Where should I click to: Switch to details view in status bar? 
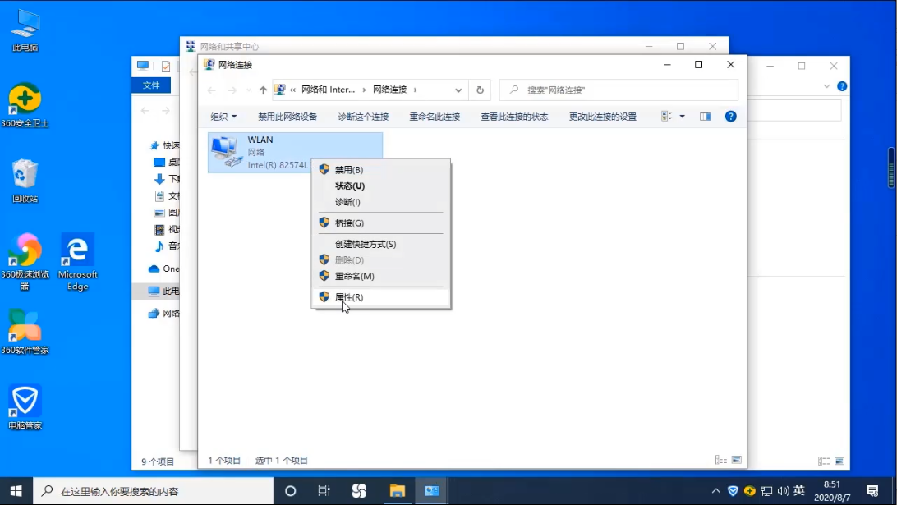point(720,460)
